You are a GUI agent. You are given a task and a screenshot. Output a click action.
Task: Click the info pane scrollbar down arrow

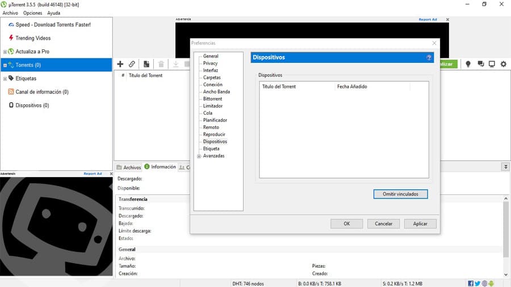(x=505, y=275)
